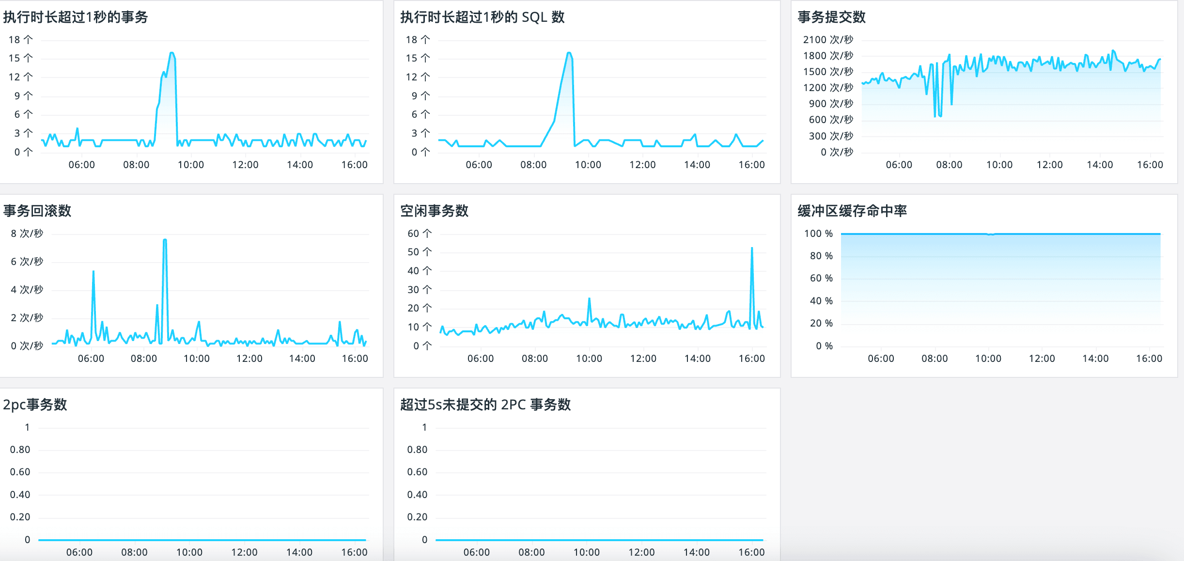Click the deepest dip in 事务提交数 chart
The image size is (1184, 561).
click(935, 115)
